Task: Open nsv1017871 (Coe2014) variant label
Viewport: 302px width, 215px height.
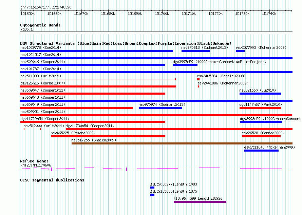Action: 41,69
